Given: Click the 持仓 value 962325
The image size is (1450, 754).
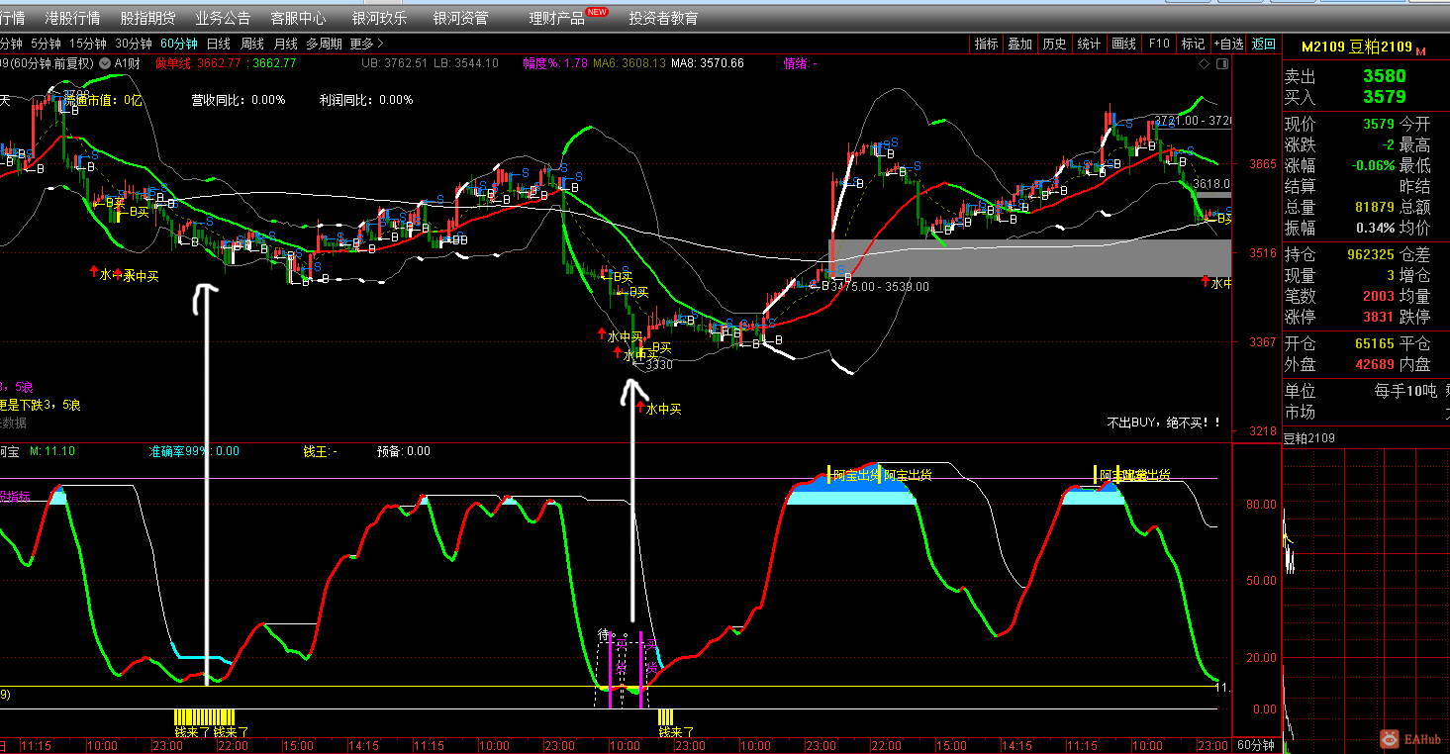Looking at the screenshot, I should pos(1371,254).
